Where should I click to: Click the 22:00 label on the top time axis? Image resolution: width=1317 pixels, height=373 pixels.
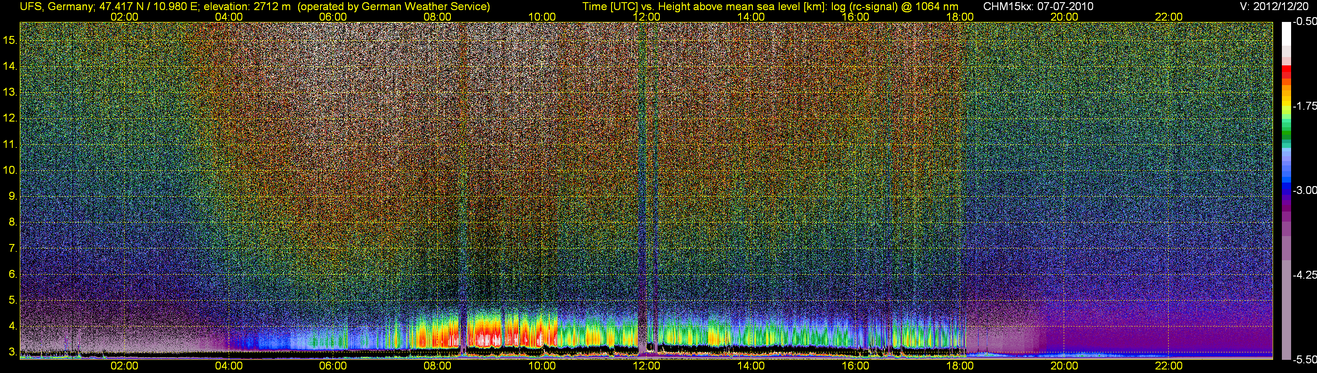pos(1169,17)
